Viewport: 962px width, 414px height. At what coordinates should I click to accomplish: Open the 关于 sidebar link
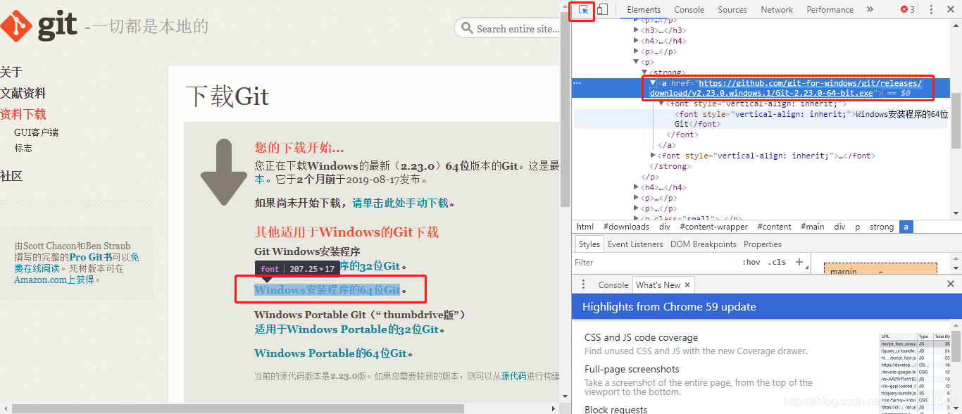click(11, 72)
